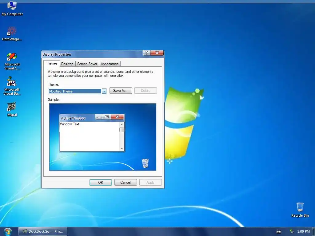This screenshot has height=236, width=315.
Task: Click the help question mark button
Action: coord(146,53)
